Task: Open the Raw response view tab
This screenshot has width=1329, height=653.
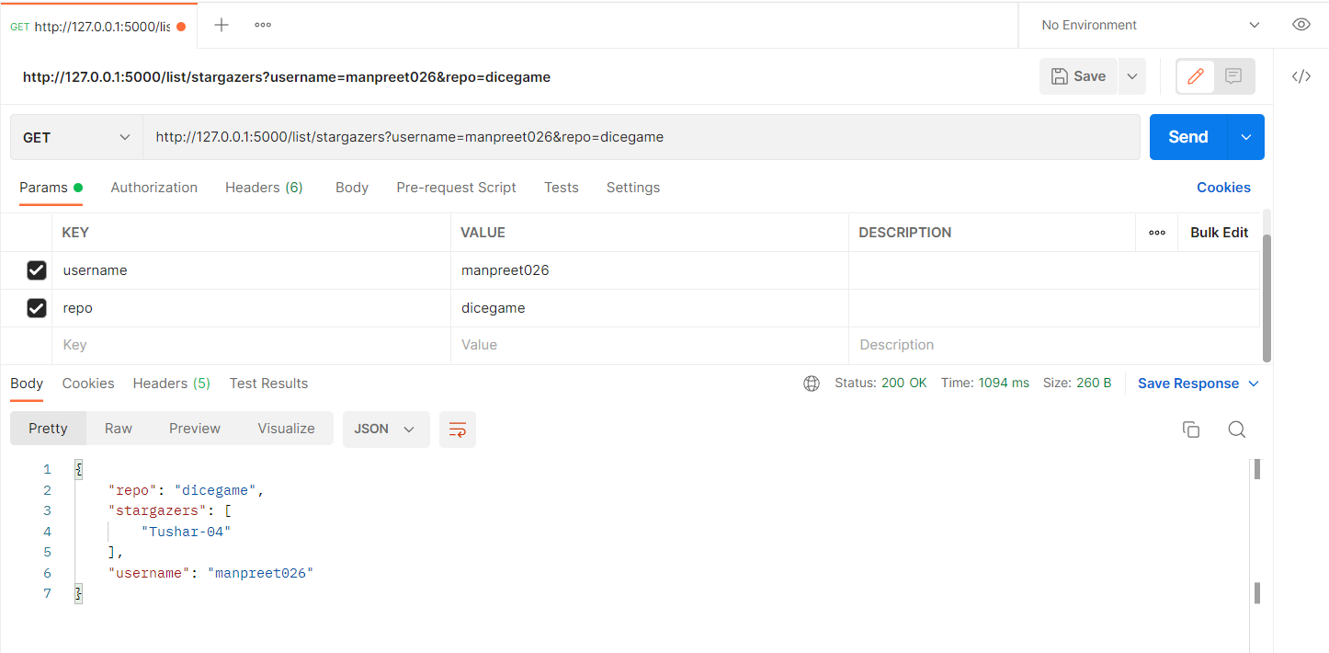Action: [x=118, y=429]
